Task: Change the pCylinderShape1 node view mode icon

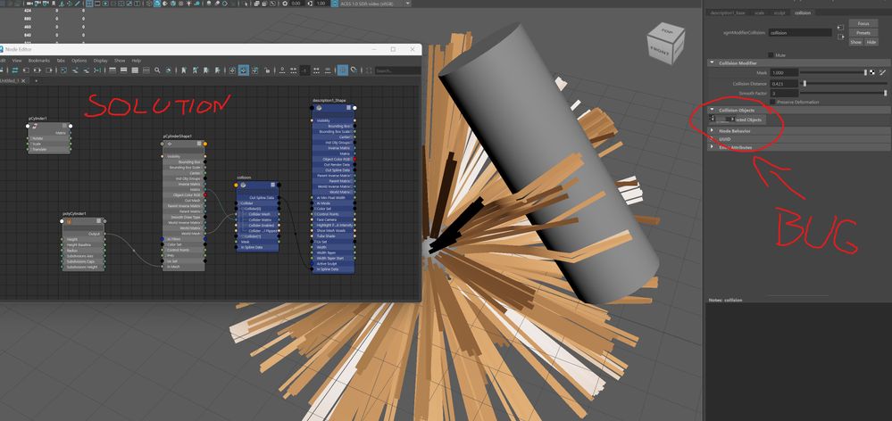Action: [200, 144]
